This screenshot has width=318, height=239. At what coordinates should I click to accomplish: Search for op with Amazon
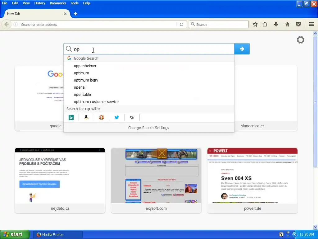86,117
